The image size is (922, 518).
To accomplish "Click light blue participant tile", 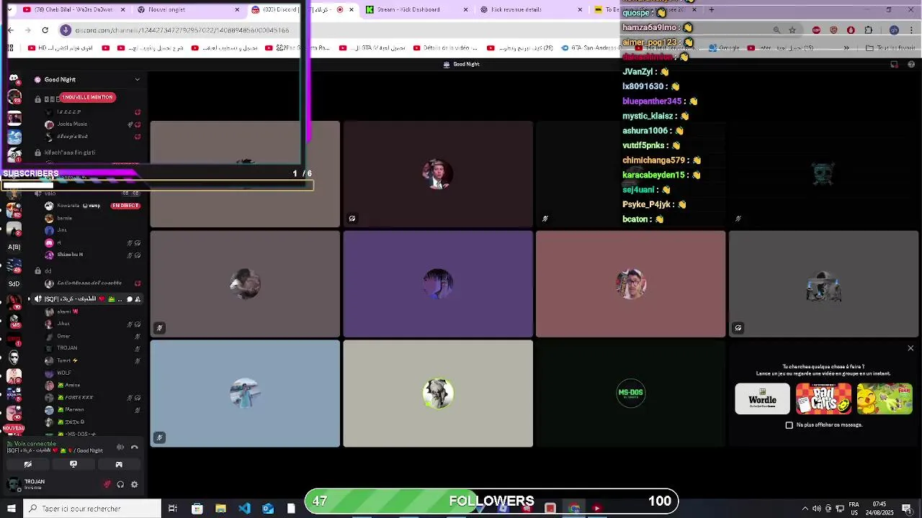I will (245, 394).
